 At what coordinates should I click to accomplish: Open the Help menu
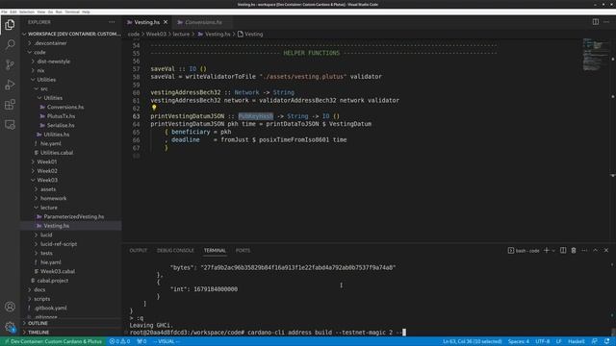[x=86, y=12]
